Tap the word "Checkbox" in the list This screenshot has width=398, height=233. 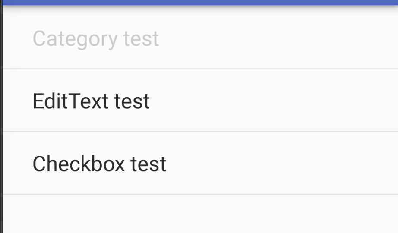point(79,164)
